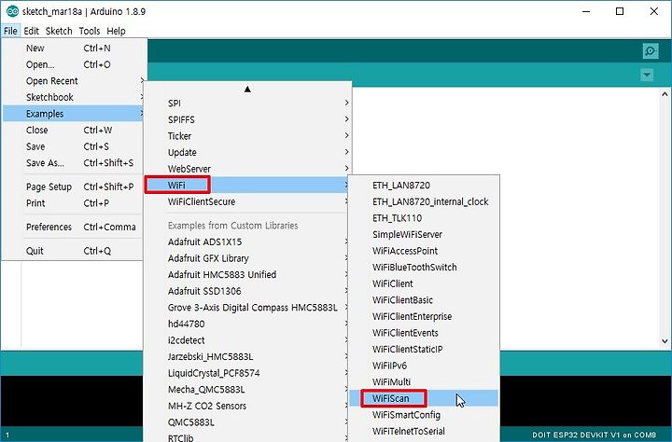Expand the SPIFFS examples entry

click(x=247, y=119)
